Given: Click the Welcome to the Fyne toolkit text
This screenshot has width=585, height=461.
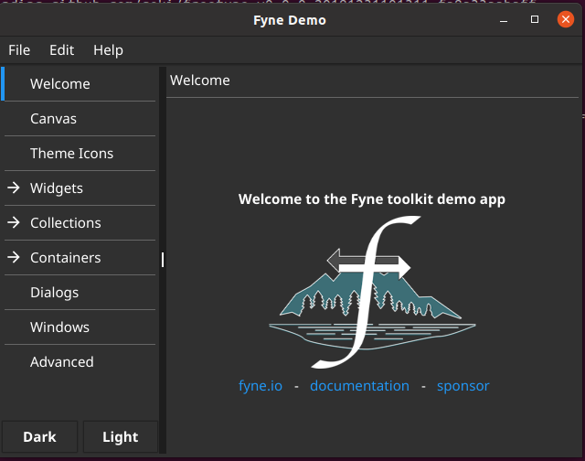Looking at the screenshot, I should (x=372, y=199).
